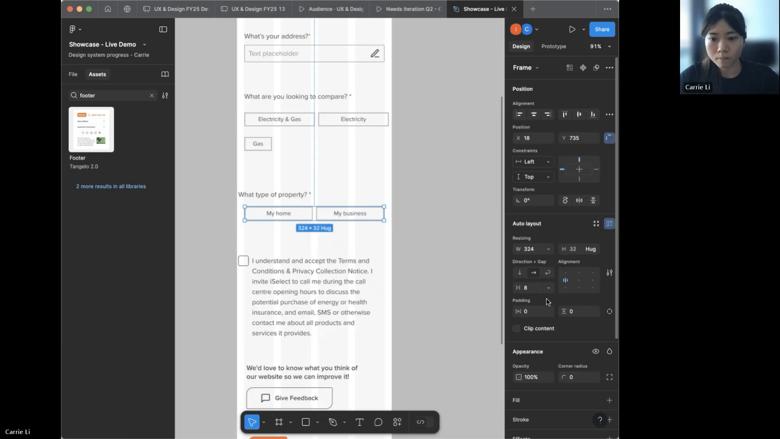The width and height of the screenshot is (780, 439).
Task: Open the Left constraint dropdown
Action: 533,162
